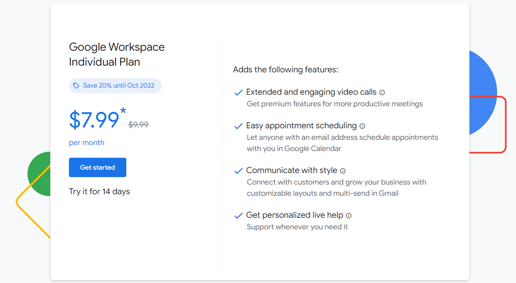
Task: Open info icon next to Extended and engaging video calls
Action: (x=382, y=92)
